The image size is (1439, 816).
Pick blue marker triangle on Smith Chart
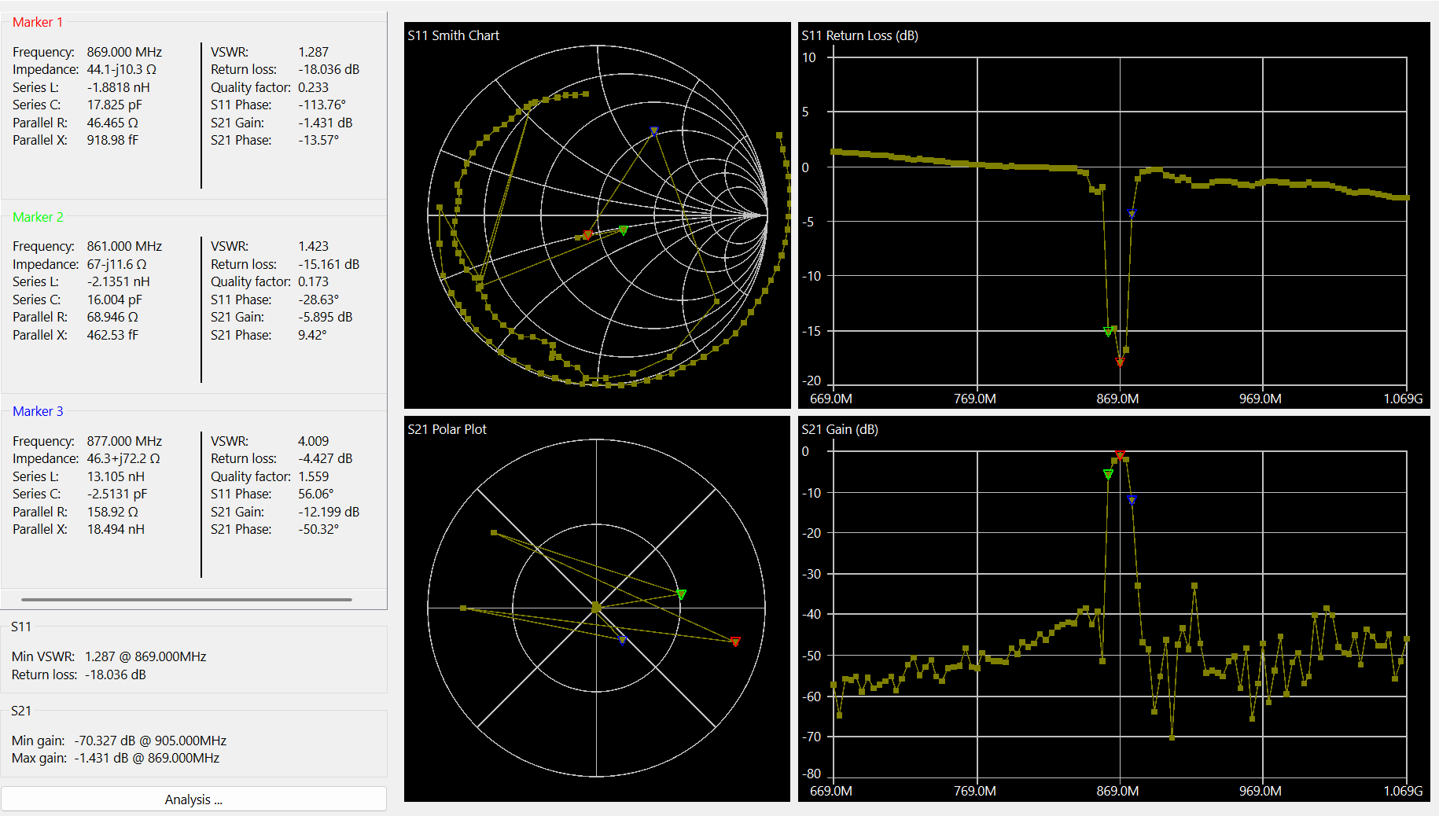653,131
